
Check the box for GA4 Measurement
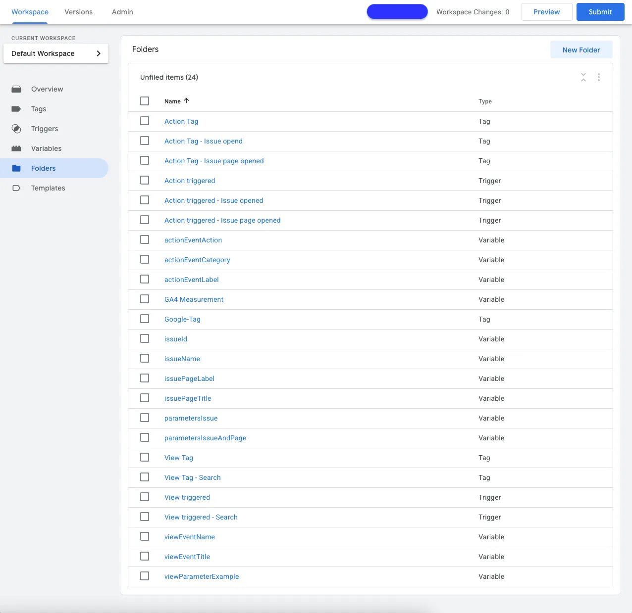[145, 299]
